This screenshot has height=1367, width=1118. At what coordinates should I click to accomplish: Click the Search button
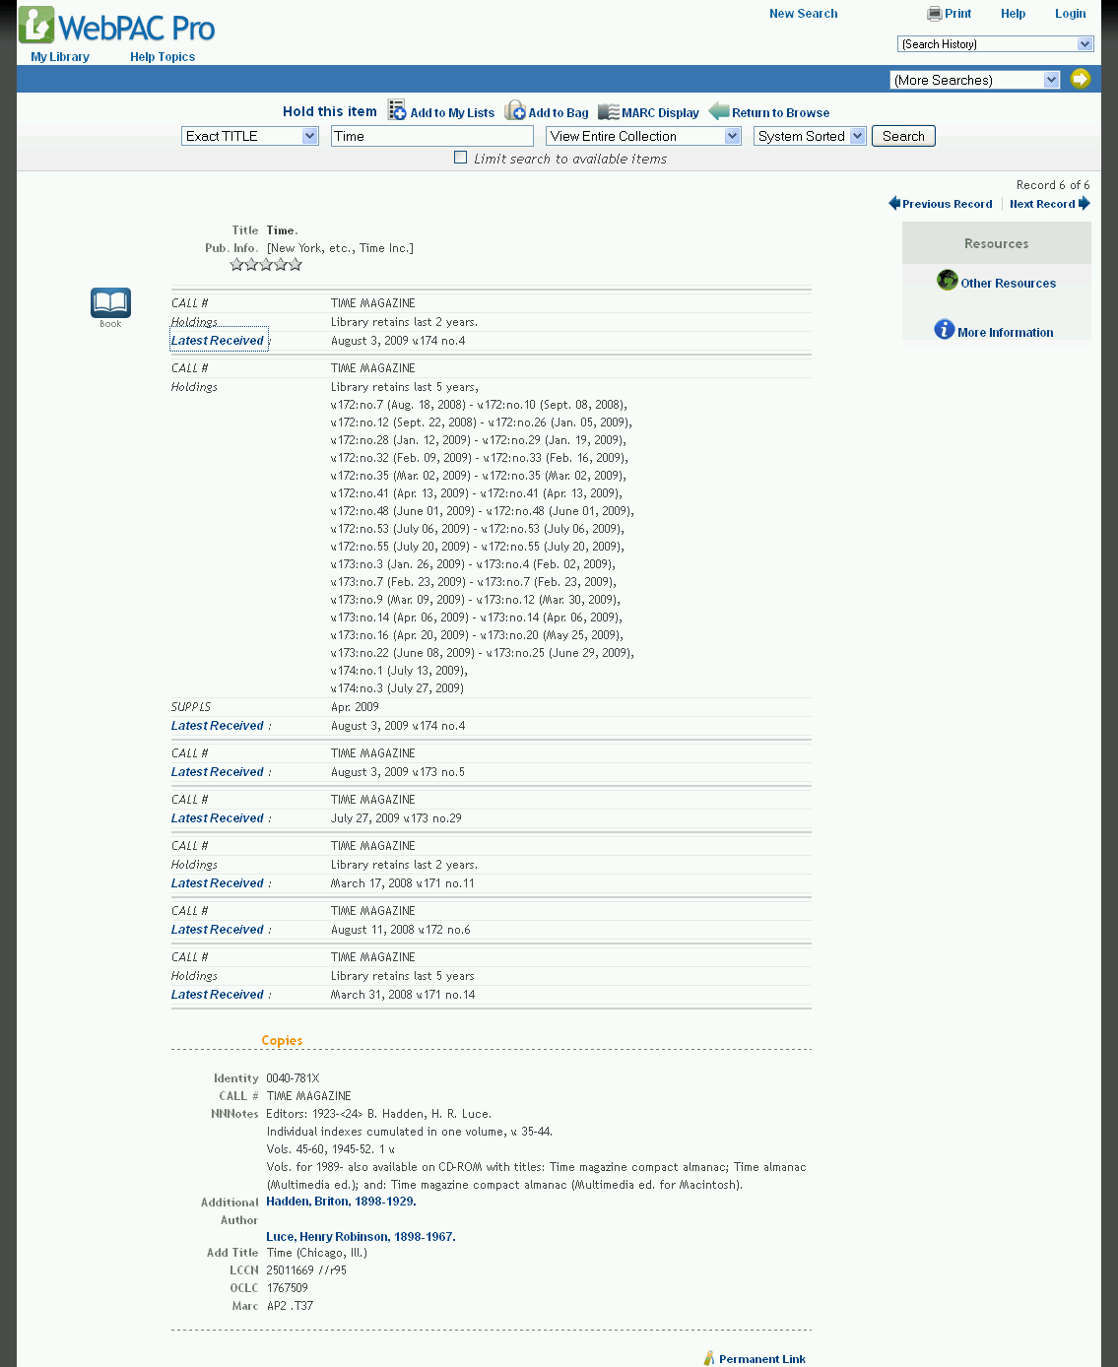pyautogui.click(x=903, y=136)
